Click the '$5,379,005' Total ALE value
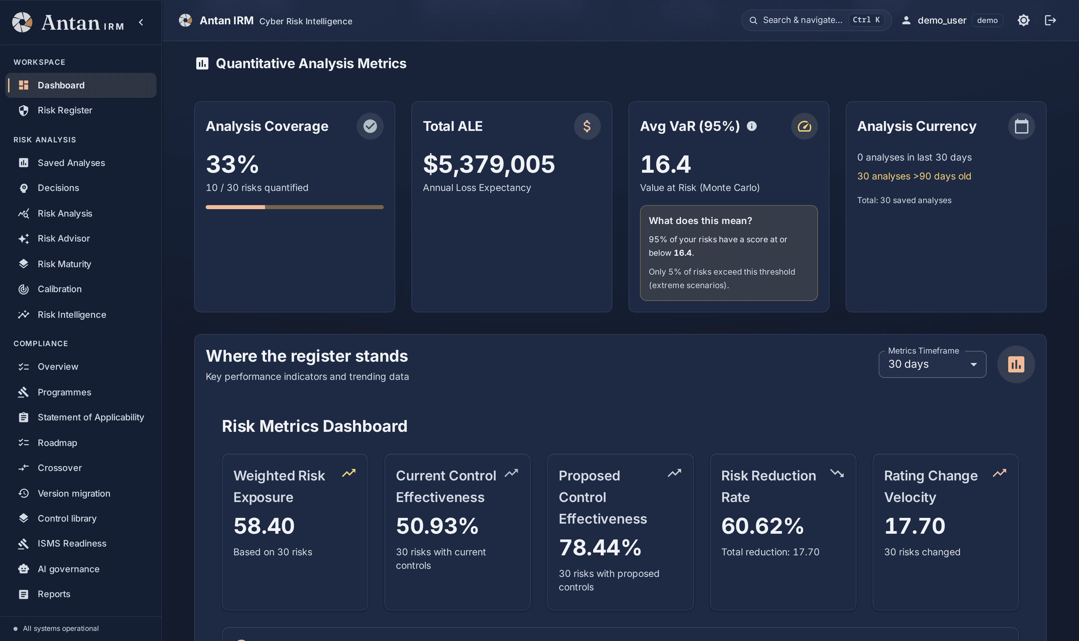Screen dimensions: 1079x641 coord(489,164)
